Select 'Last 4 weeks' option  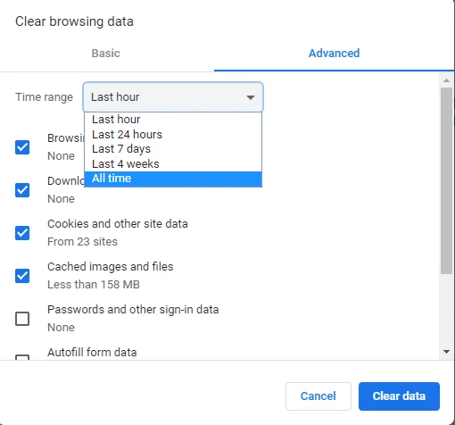(173, 164)
